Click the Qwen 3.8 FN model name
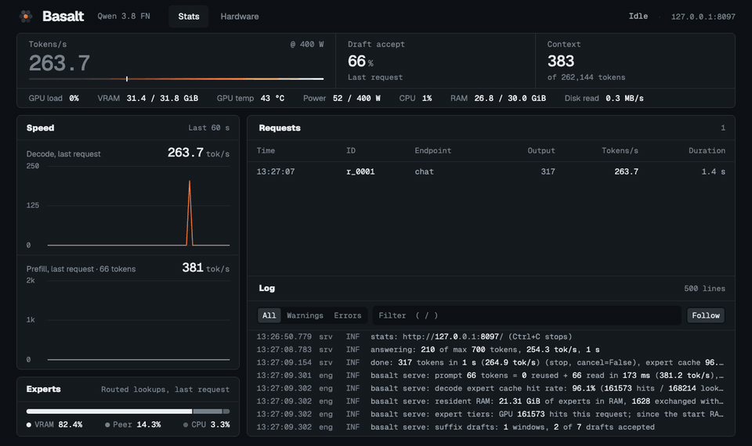This screenshot has width=752, height=446. pyautogui.click(x=124, y=16)
